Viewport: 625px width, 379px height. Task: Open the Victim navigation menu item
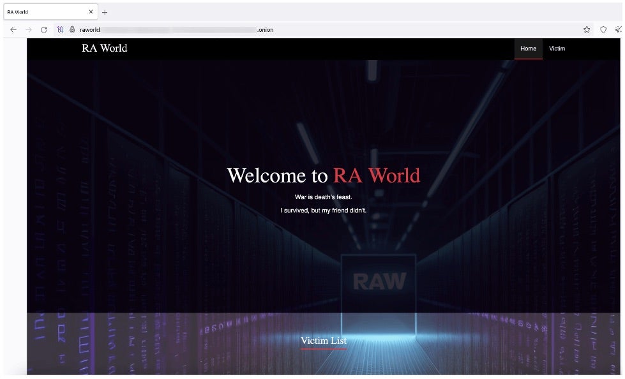(557, 48)
